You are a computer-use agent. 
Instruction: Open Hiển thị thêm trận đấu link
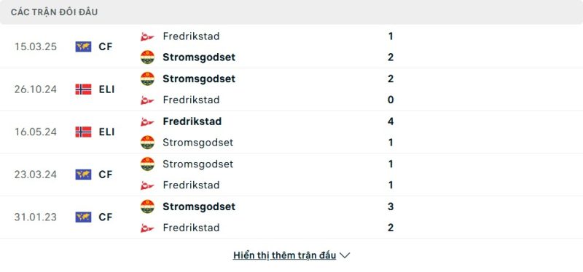click(284, 255)
